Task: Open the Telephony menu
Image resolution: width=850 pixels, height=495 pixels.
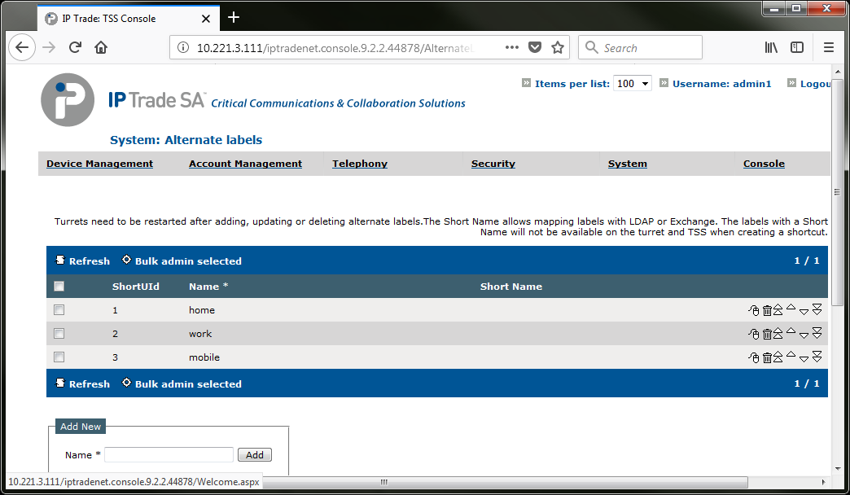Action: tap(360, 164)
